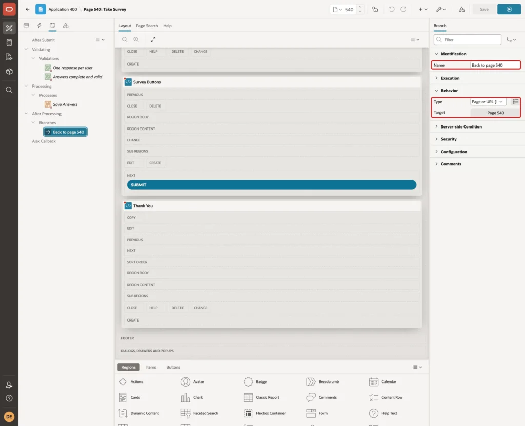525x426 pixels.
Task: Open the DE user account avatar
Action: pyautogui.click(x=9, y=417)
